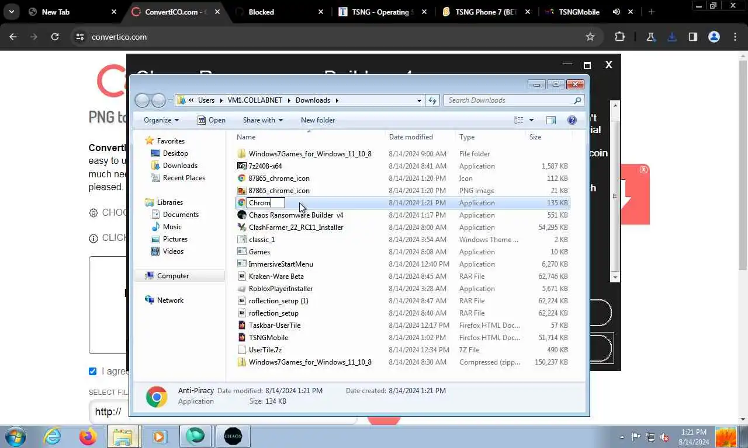The image size is (748, 448).
Task: Click the CHAOS app taskbar icon
Action: coord(233,436)
